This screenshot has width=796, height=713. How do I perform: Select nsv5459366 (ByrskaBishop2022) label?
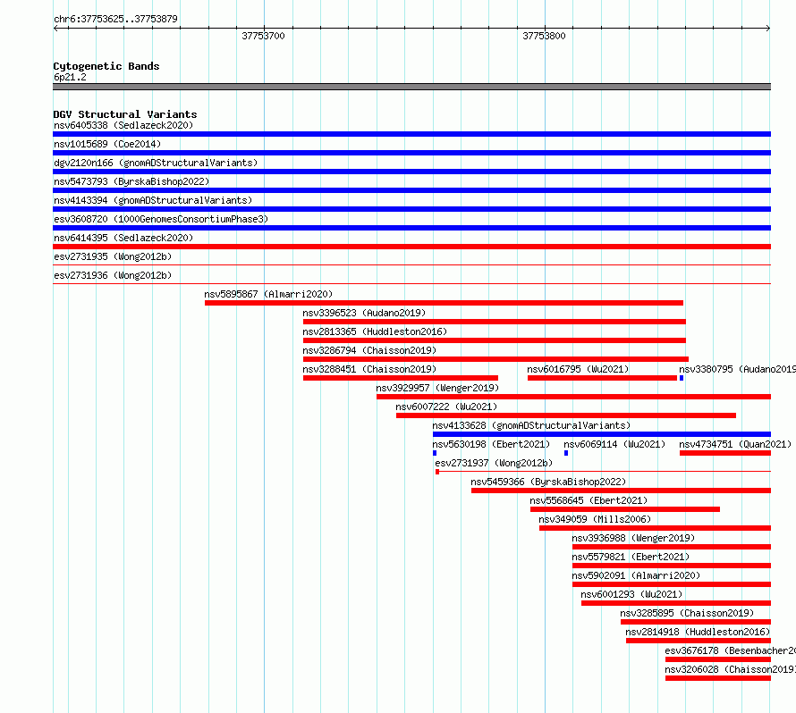(548, 482)
